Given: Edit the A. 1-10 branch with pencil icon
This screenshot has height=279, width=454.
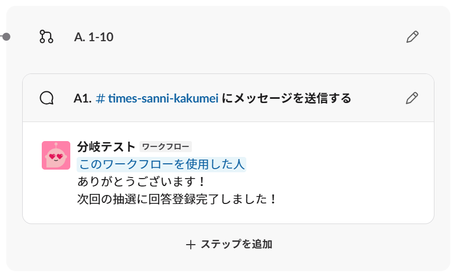Looking at the screenshot, I should tap(412, 37).
